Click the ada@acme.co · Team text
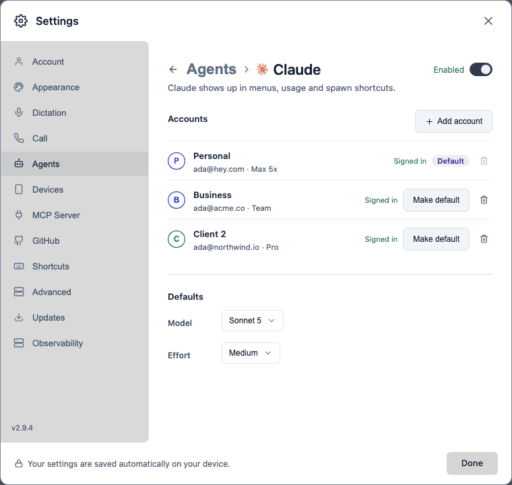The width and height of the screenshot is (512, 485). pos(232,208)
